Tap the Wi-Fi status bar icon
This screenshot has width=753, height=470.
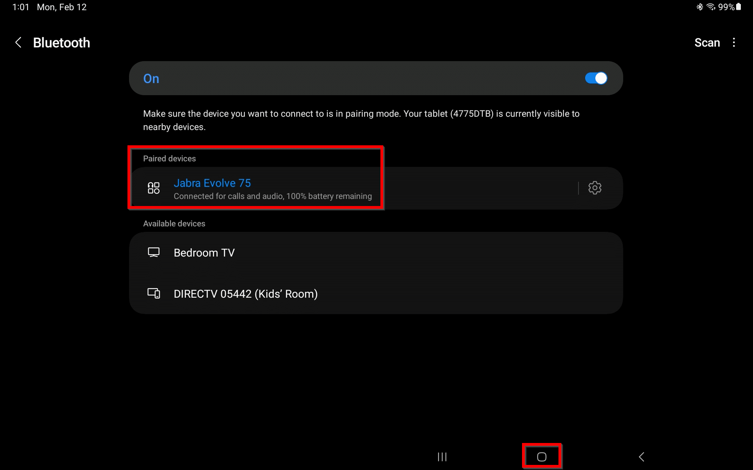click(711, 7)
